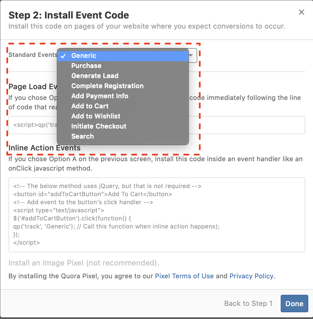Pick Complete Registration from the dropdown
313x319 pixels.
[x=107, y=86]
